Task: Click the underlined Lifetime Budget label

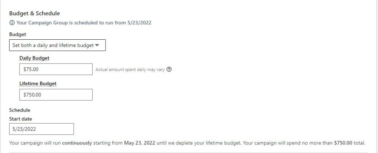Action: [x=38, y=83]
